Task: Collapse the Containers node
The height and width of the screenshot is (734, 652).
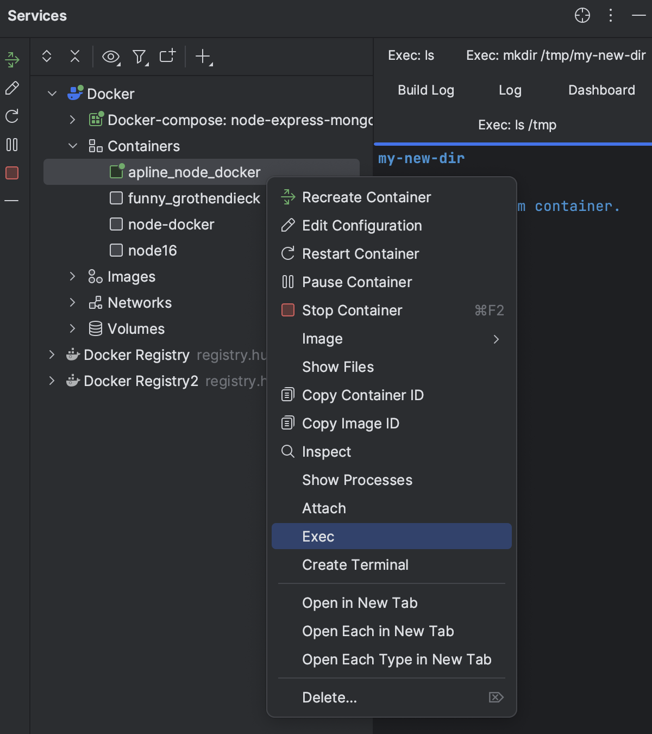Action: (x=72, y=146)
